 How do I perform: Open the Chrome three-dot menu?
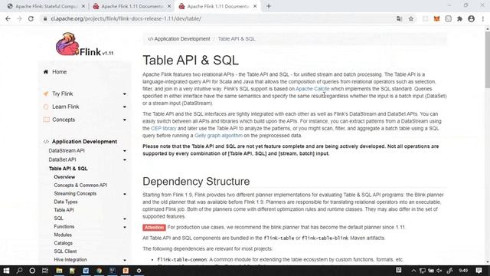(x=483, y=18)
